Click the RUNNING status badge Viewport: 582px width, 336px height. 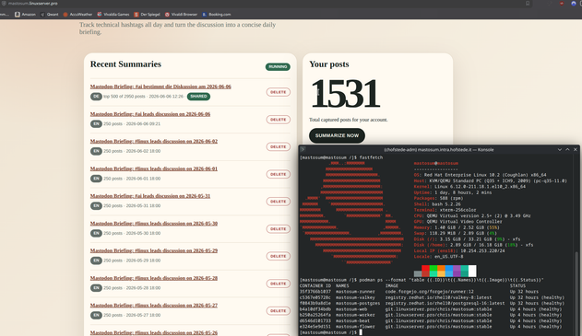(x=278, y=66)
